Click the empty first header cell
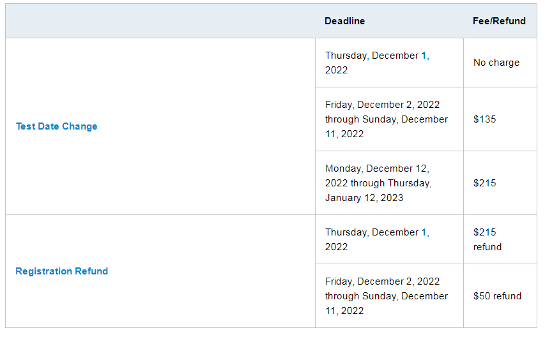 pos(160,21)
